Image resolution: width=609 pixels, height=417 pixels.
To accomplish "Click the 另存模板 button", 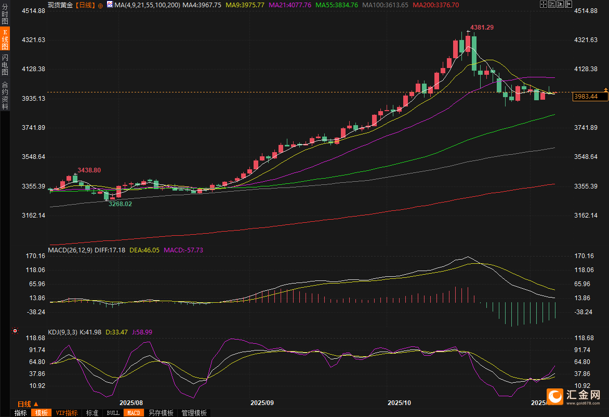I will click(161, 413).
